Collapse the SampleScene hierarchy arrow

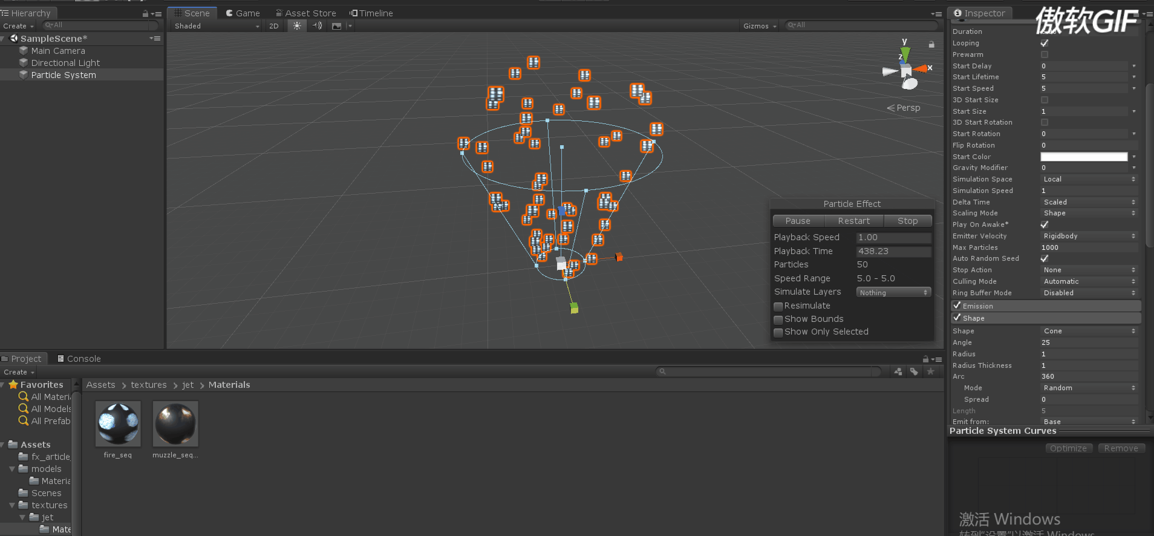point(4,39)
